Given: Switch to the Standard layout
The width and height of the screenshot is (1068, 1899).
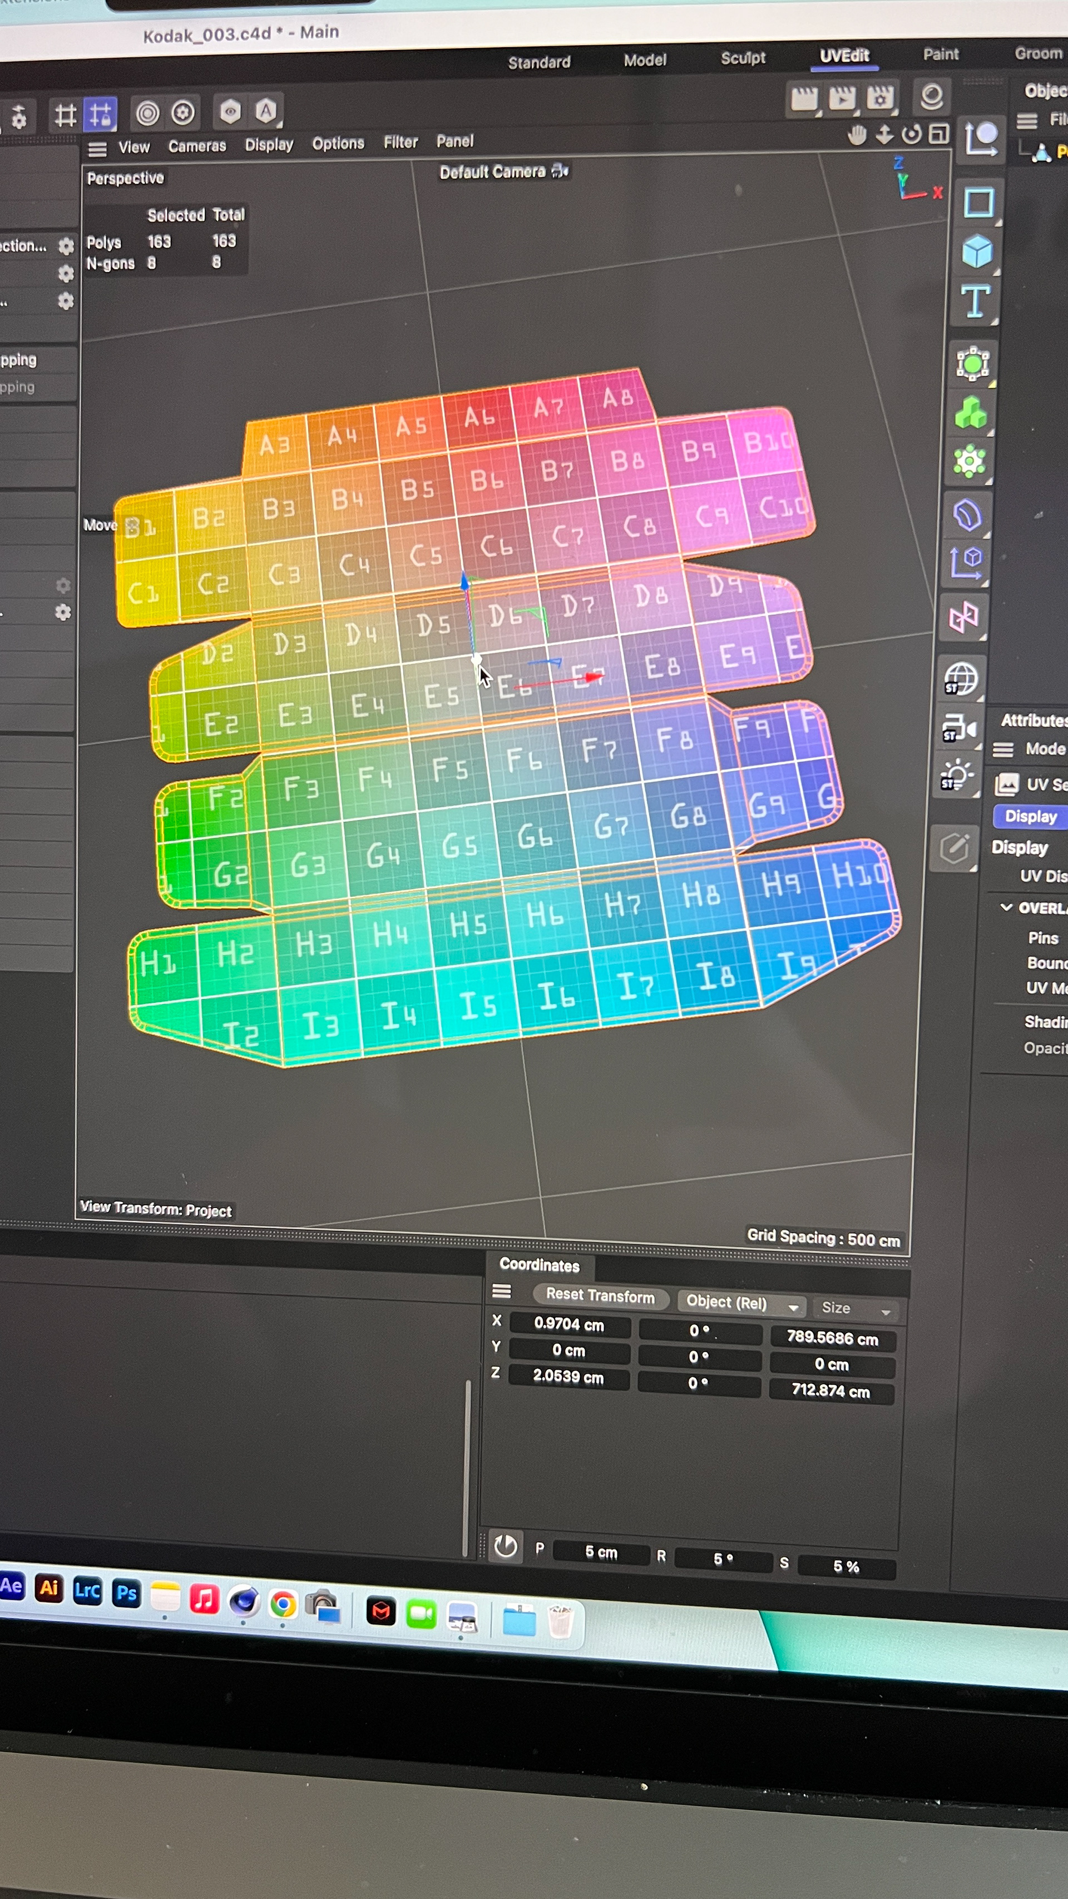Looking at the screenshot, I should point(539,63).
